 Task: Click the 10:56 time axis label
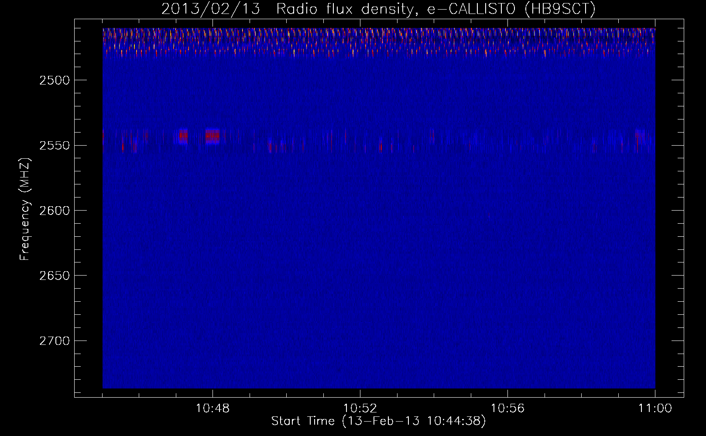507,409
